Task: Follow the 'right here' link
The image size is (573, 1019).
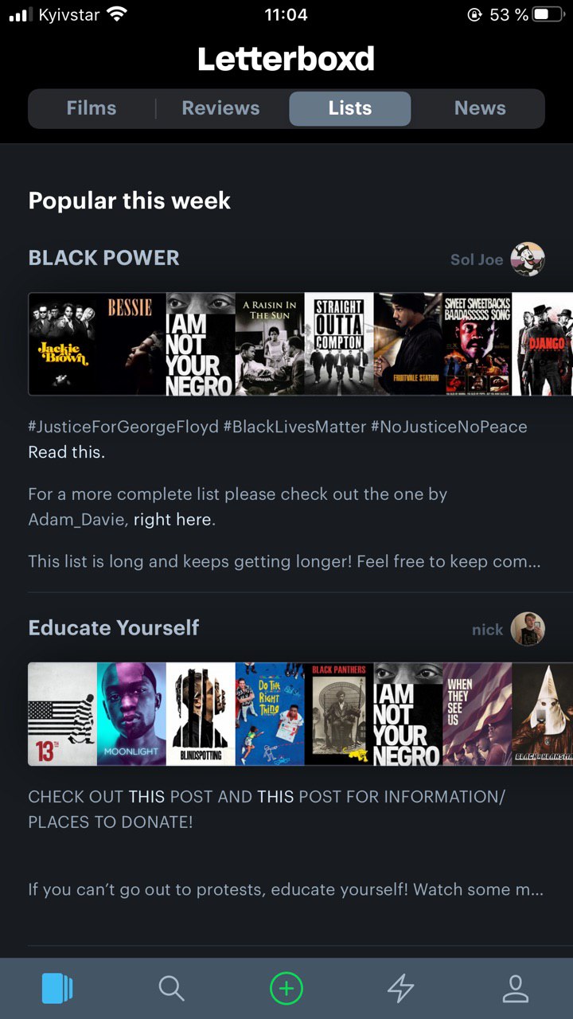Action: click(173, 520)
